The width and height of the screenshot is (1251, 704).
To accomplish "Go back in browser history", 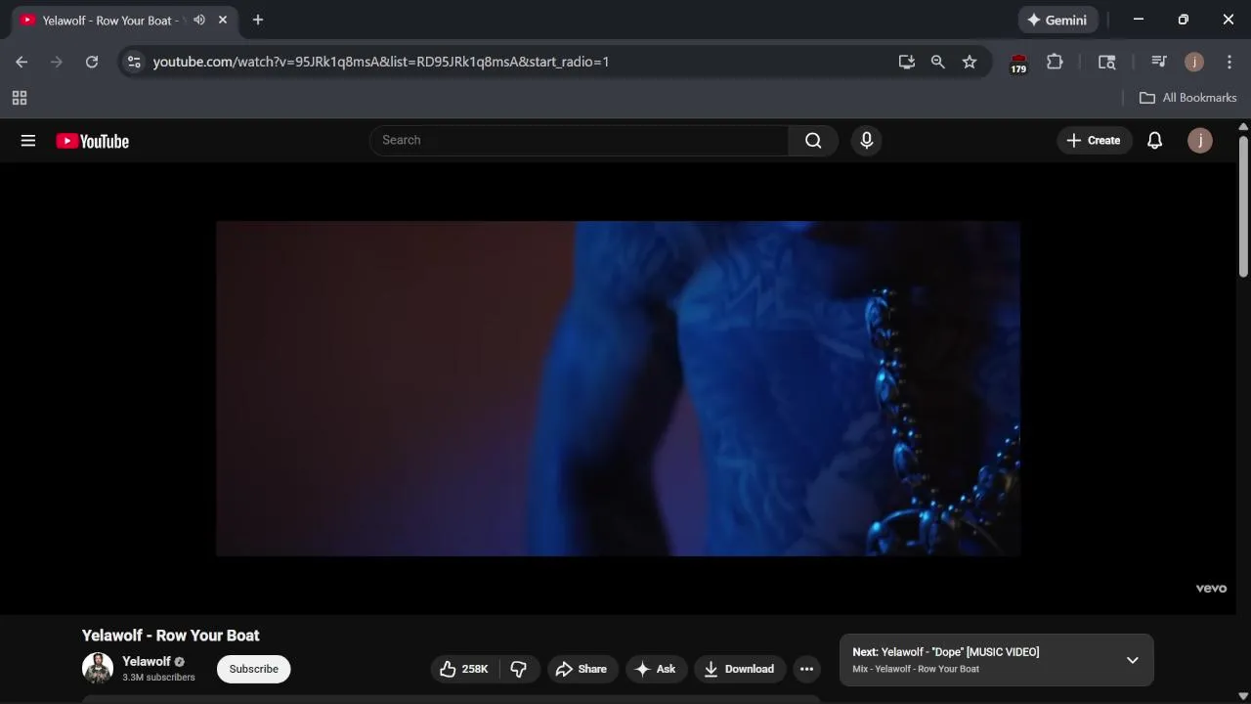I will tap(22, 62).
